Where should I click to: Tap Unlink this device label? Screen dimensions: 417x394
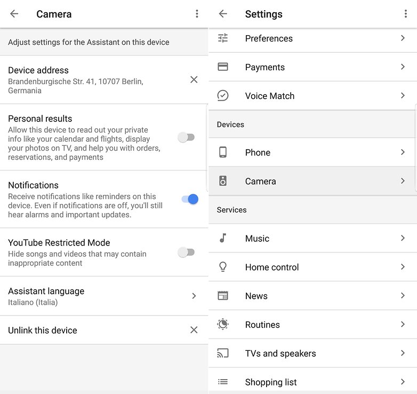tap(43, 330)
